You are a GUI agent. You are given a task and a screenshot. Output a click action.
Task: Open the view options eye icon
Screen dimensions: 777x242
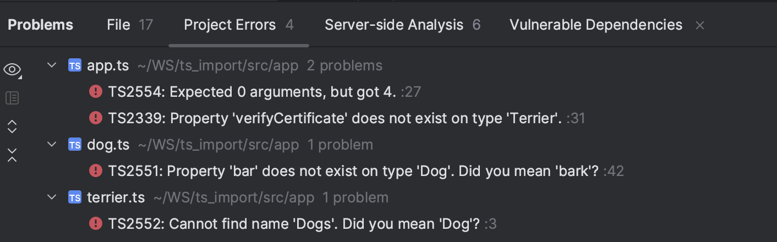point(12,70)
